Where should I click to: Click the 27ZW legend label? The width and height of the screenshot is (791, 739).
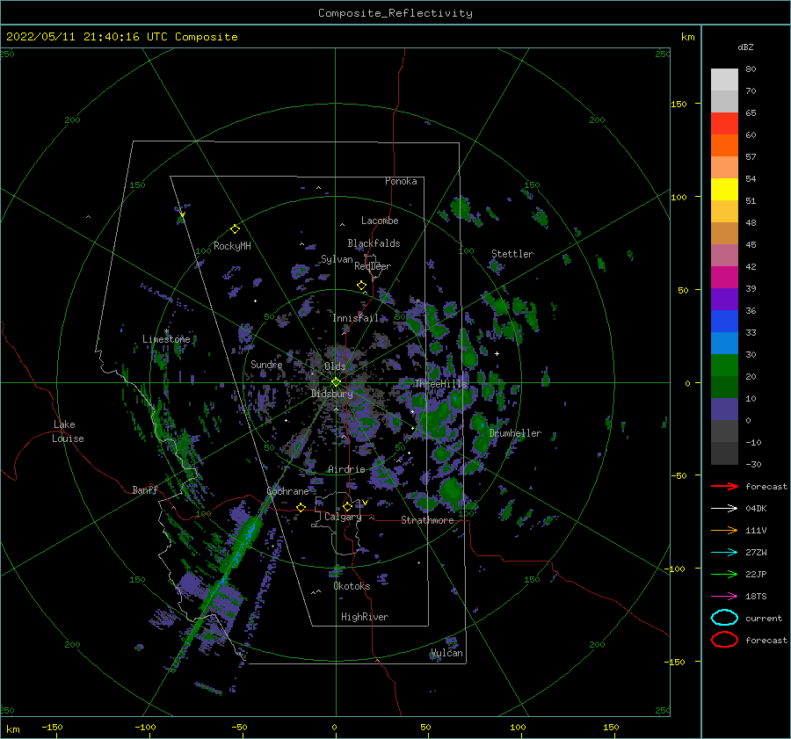click(756, 553)
